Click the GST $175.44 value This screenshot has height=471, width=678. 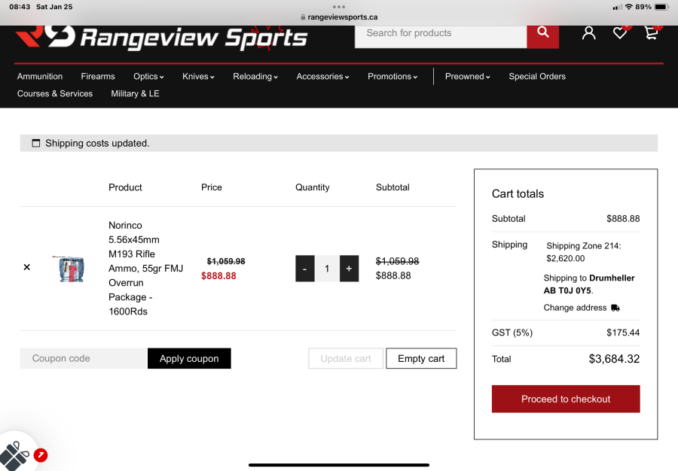coord(623,333)
